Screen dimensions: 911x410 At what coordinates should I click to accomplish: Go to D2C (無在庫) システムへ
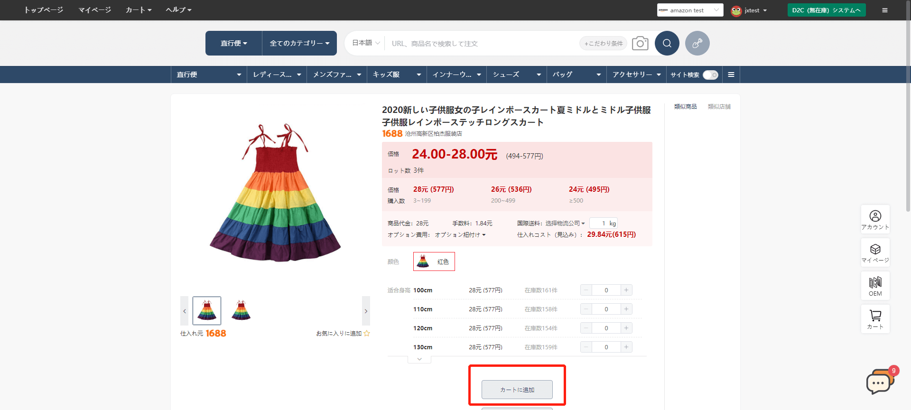(x=826, y=10)
